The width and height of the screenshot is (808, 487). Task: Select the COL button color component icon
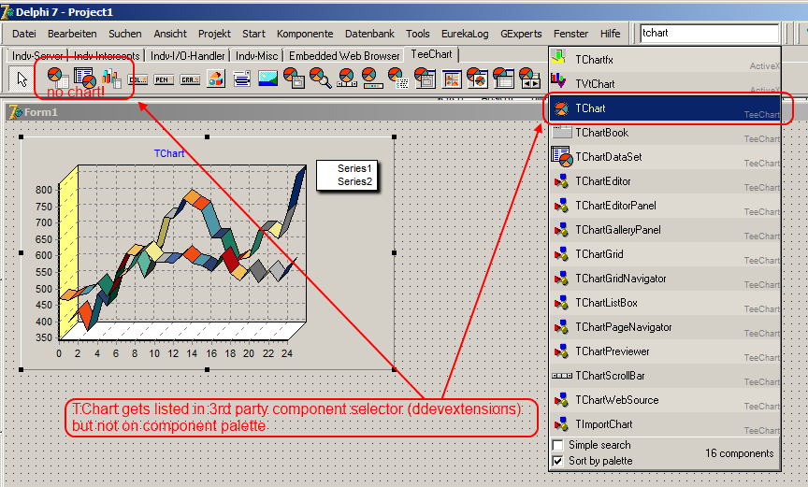click(x=137, y=79)
